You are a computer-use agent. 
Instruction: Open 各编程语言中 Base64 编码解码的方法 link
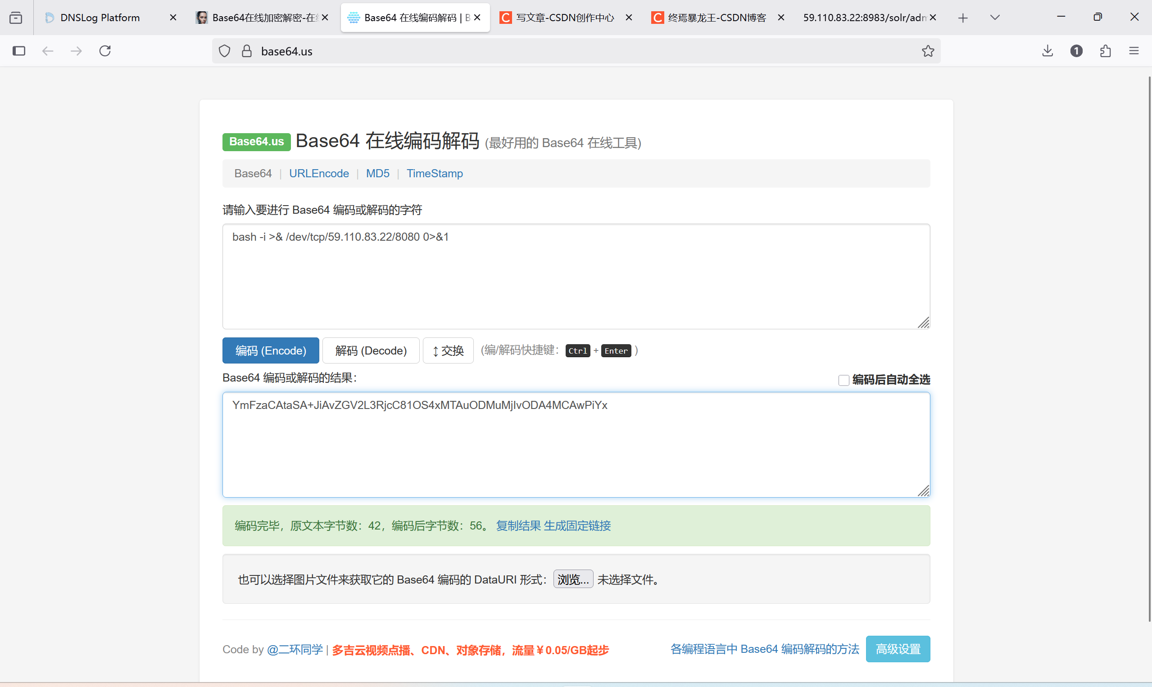[765, 649]
